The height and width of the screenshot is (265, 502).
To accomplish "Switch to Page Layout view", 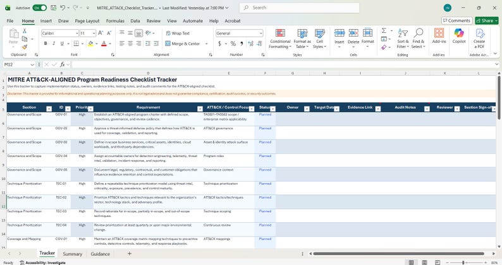I will [x=424, y=262].
